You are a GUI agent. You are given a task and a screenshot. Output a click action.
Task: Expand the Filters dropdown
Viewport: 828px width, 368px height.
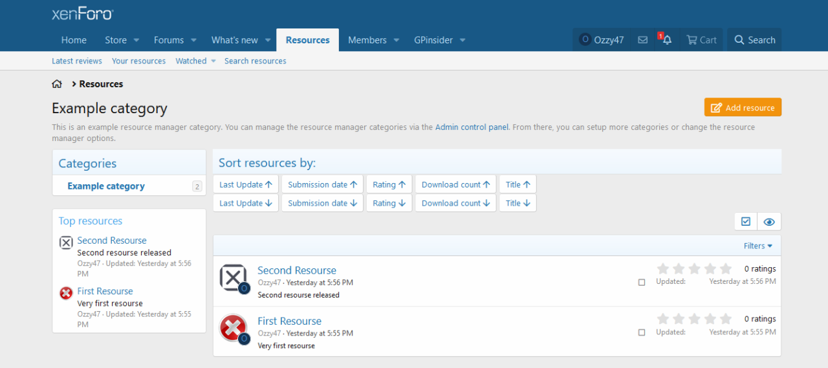coord(758,246)
